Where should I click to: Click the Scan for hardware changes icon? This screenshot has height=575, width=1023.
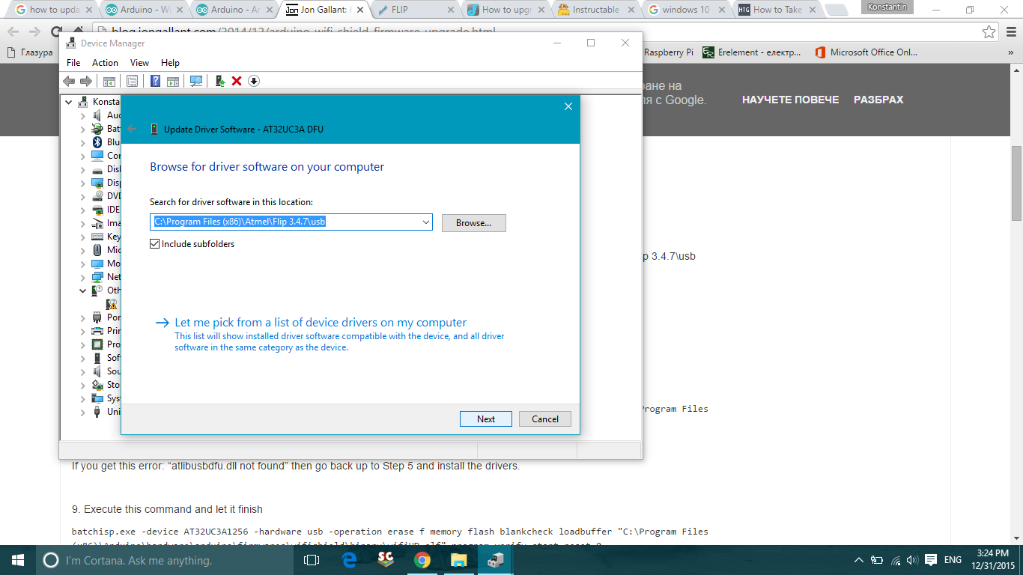point(195,81)
